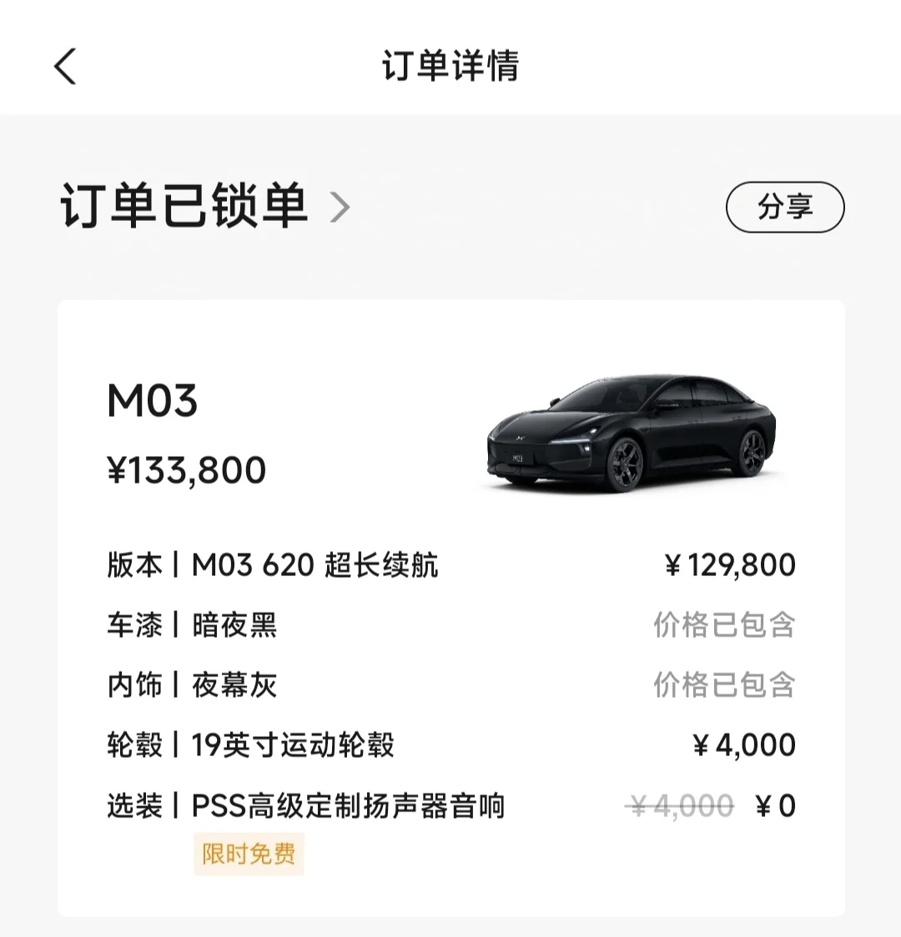Tap the ¥129,800 version price
This screenshot has width=901, height=937.
pyautogui.click(x=730, y=564)
